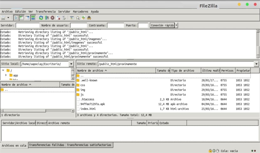260x153 pixels.
Task: Click the html-archivo type cell
Action: (x=179, y=109)
